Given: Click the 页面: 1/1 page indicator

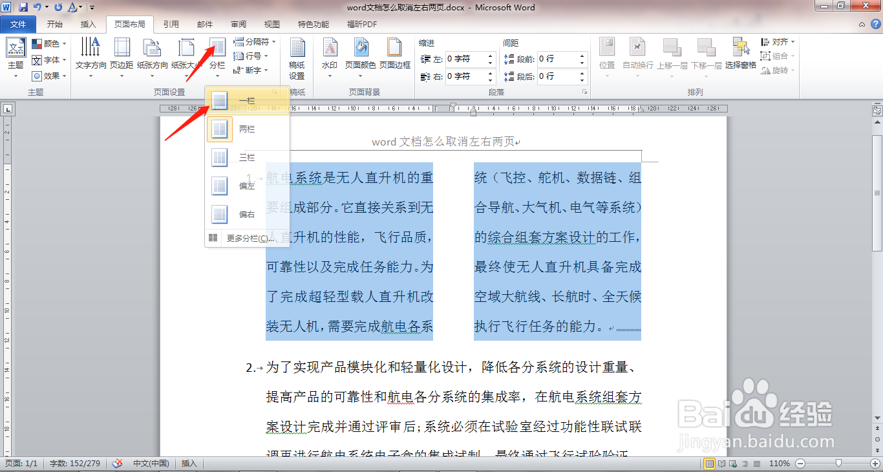Looking at the screenshot, I should click(22, 464).
